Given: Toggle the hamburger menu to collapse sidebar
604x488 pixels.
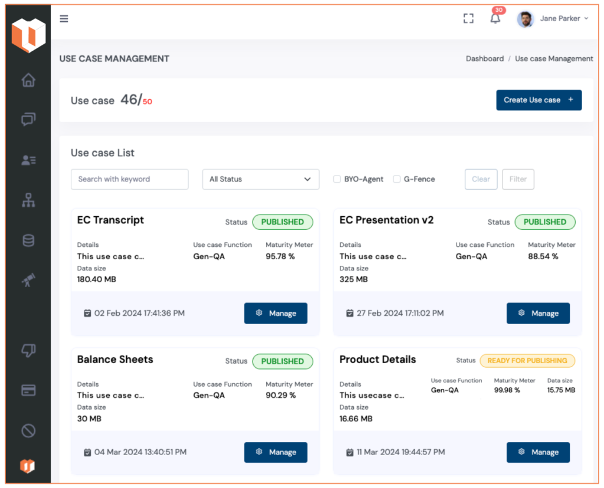Looking at the screenshot, I should coord(64,18).
